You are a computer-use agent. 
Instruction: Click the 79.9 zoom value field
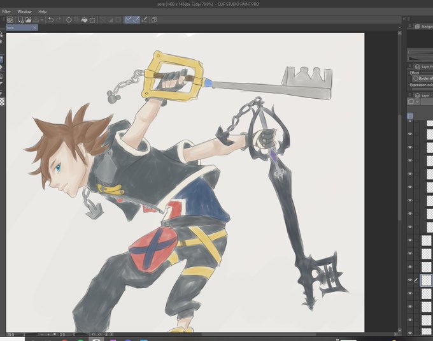[x=11, y=335]
